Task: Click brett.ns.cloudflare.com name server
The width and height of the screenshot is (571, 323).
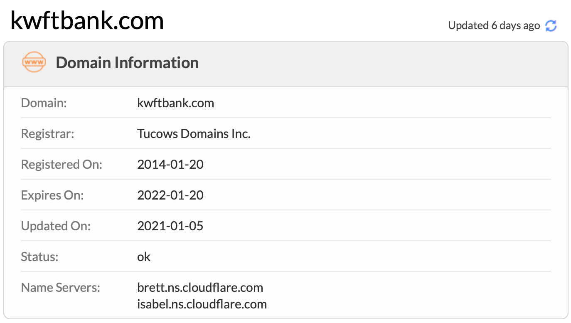Action: tap(200, 288)
